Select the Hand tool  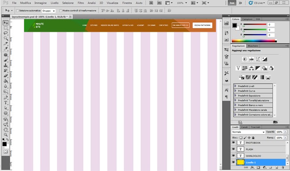click(x=6, y=130)
